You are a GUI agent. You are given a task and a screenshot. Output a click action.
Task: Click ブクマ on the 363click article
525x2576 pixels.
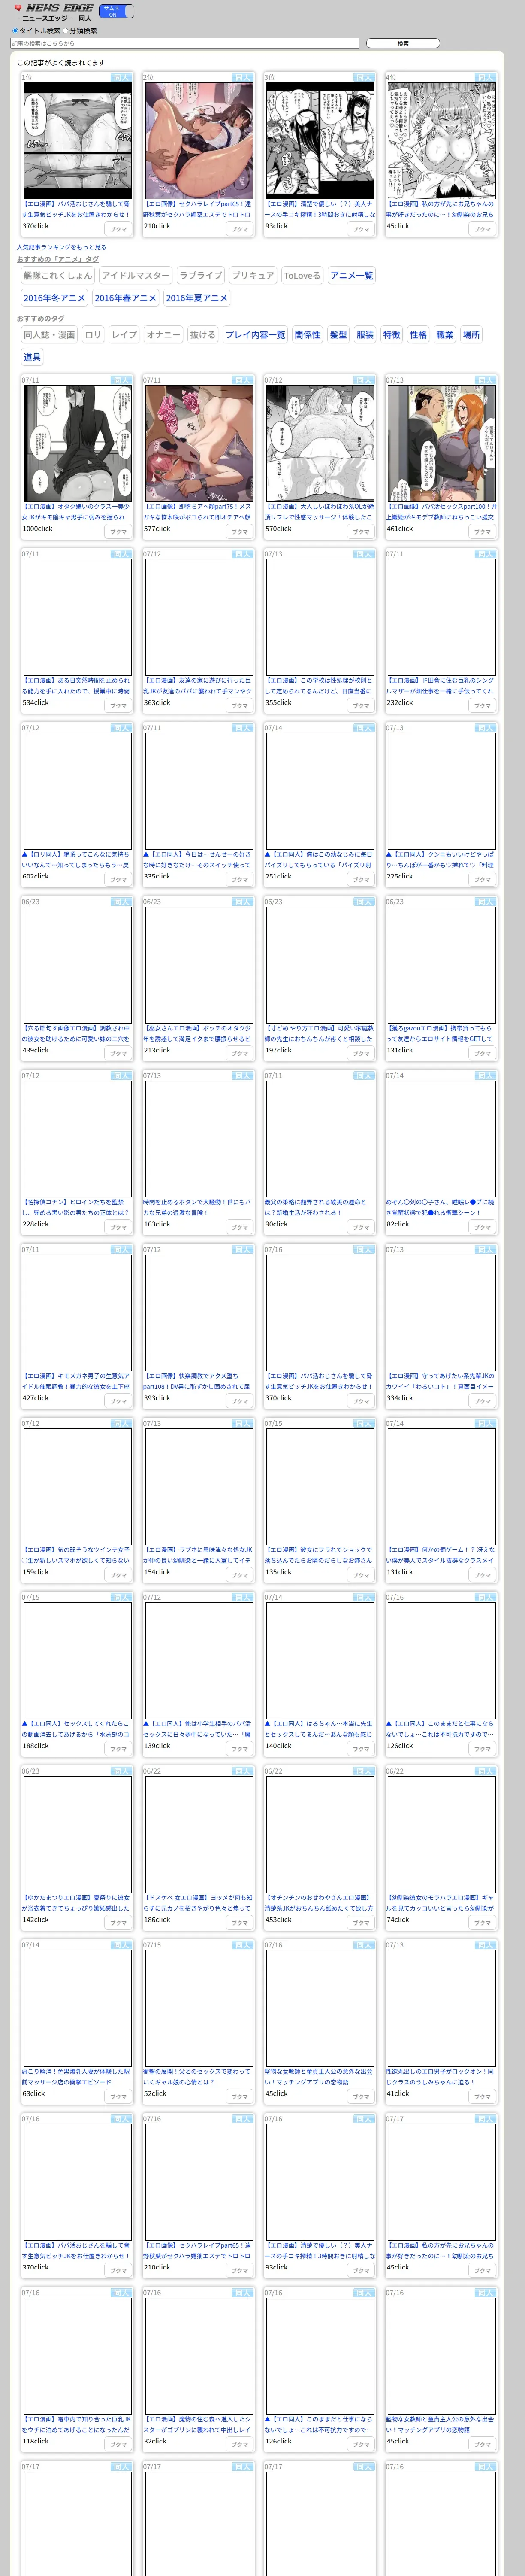click(x=239, y=706)
